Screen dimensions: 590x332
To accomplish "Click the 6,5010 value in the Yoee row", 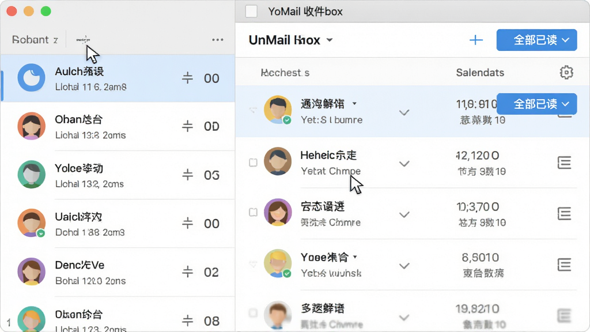I will (480, 258).
